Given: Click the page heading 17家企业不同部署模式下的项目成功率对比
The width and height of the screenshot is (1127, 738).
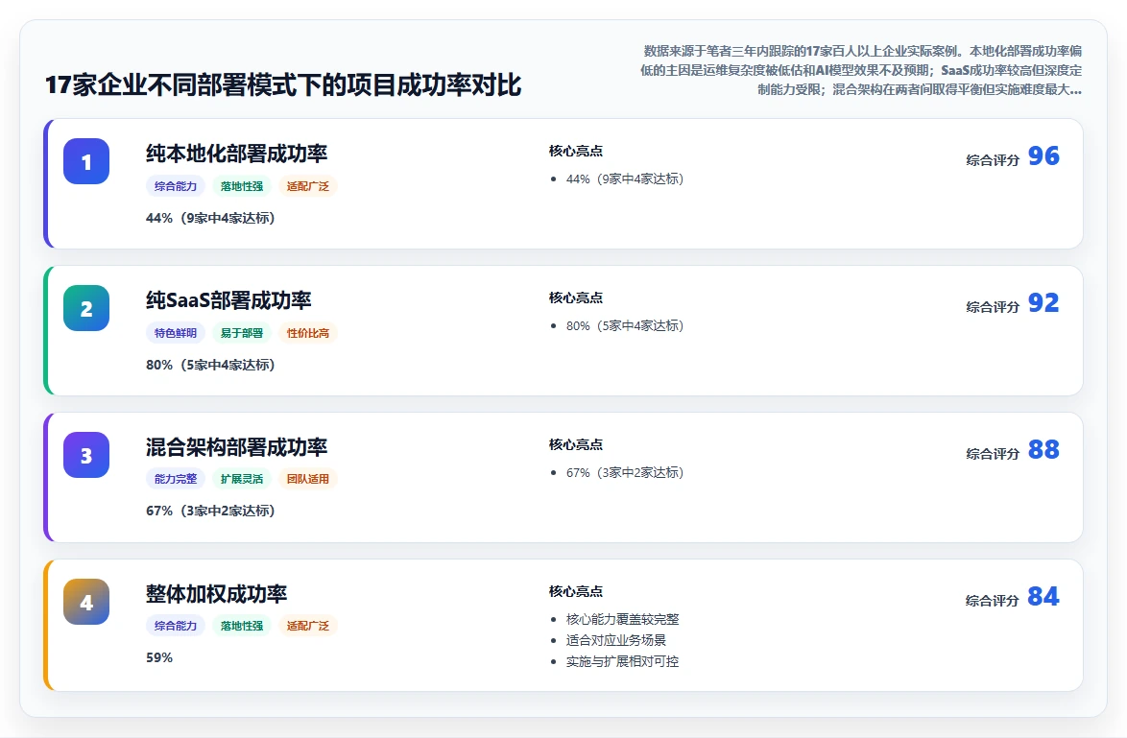Looking at the screenshot, I should 283,84.
